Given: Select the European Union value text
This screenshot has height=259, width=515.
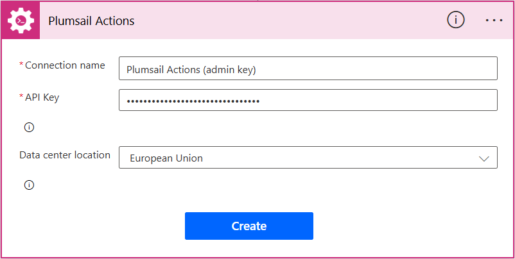Looking at the screenshot, I should (x=166, y=158).
